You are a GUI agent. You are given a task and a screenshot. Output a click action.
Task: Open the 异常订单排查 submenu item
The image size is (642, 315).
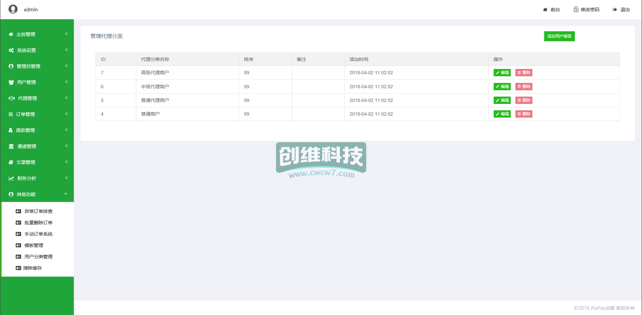(38, 211)
